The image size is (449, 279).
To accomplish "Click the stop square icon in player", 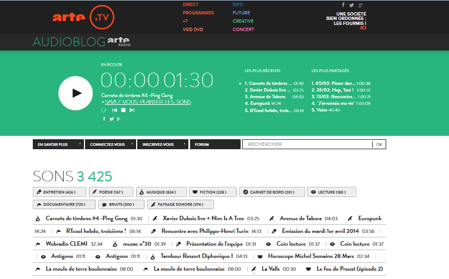I will point(123,110).
